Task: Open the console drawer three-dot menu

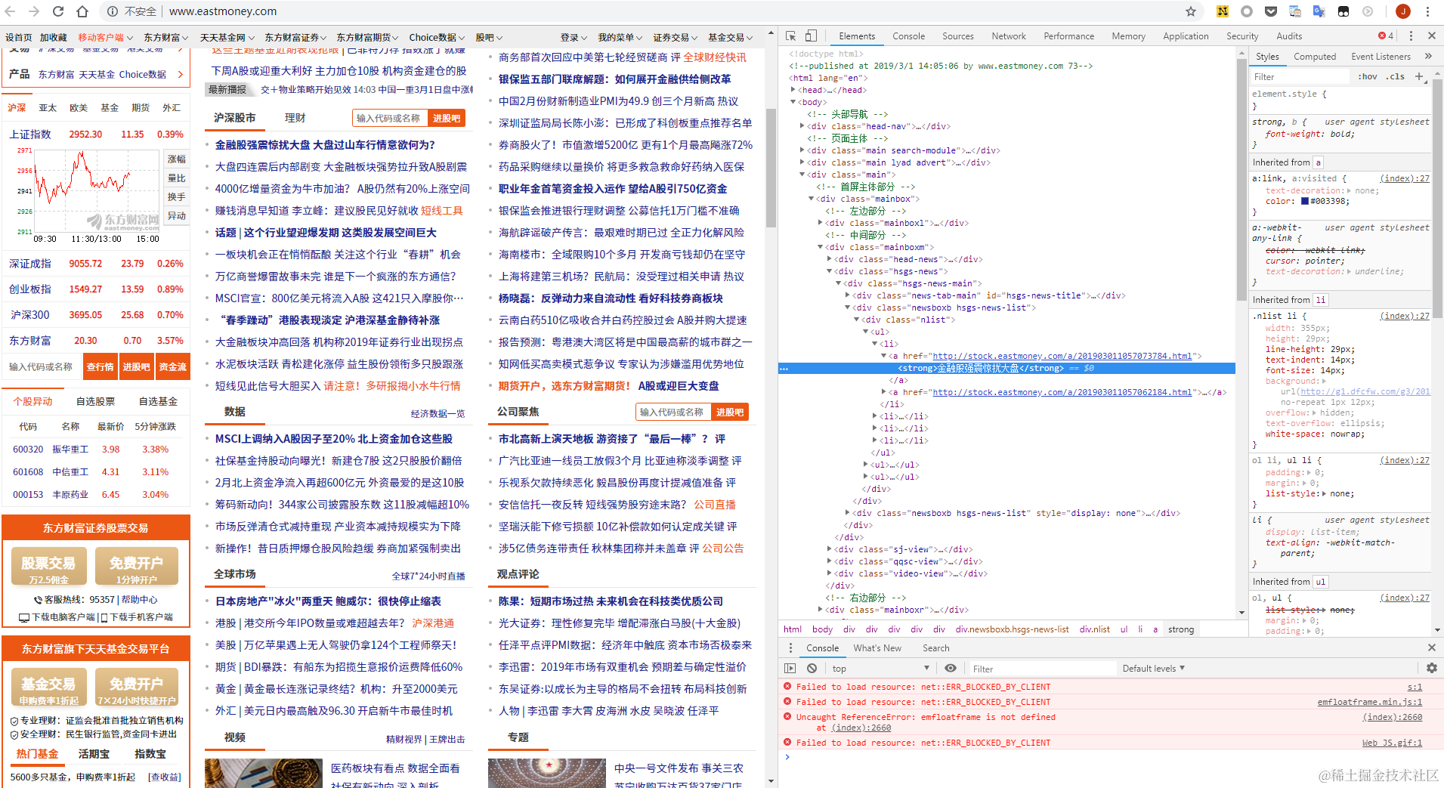Action: pos(790,648)
